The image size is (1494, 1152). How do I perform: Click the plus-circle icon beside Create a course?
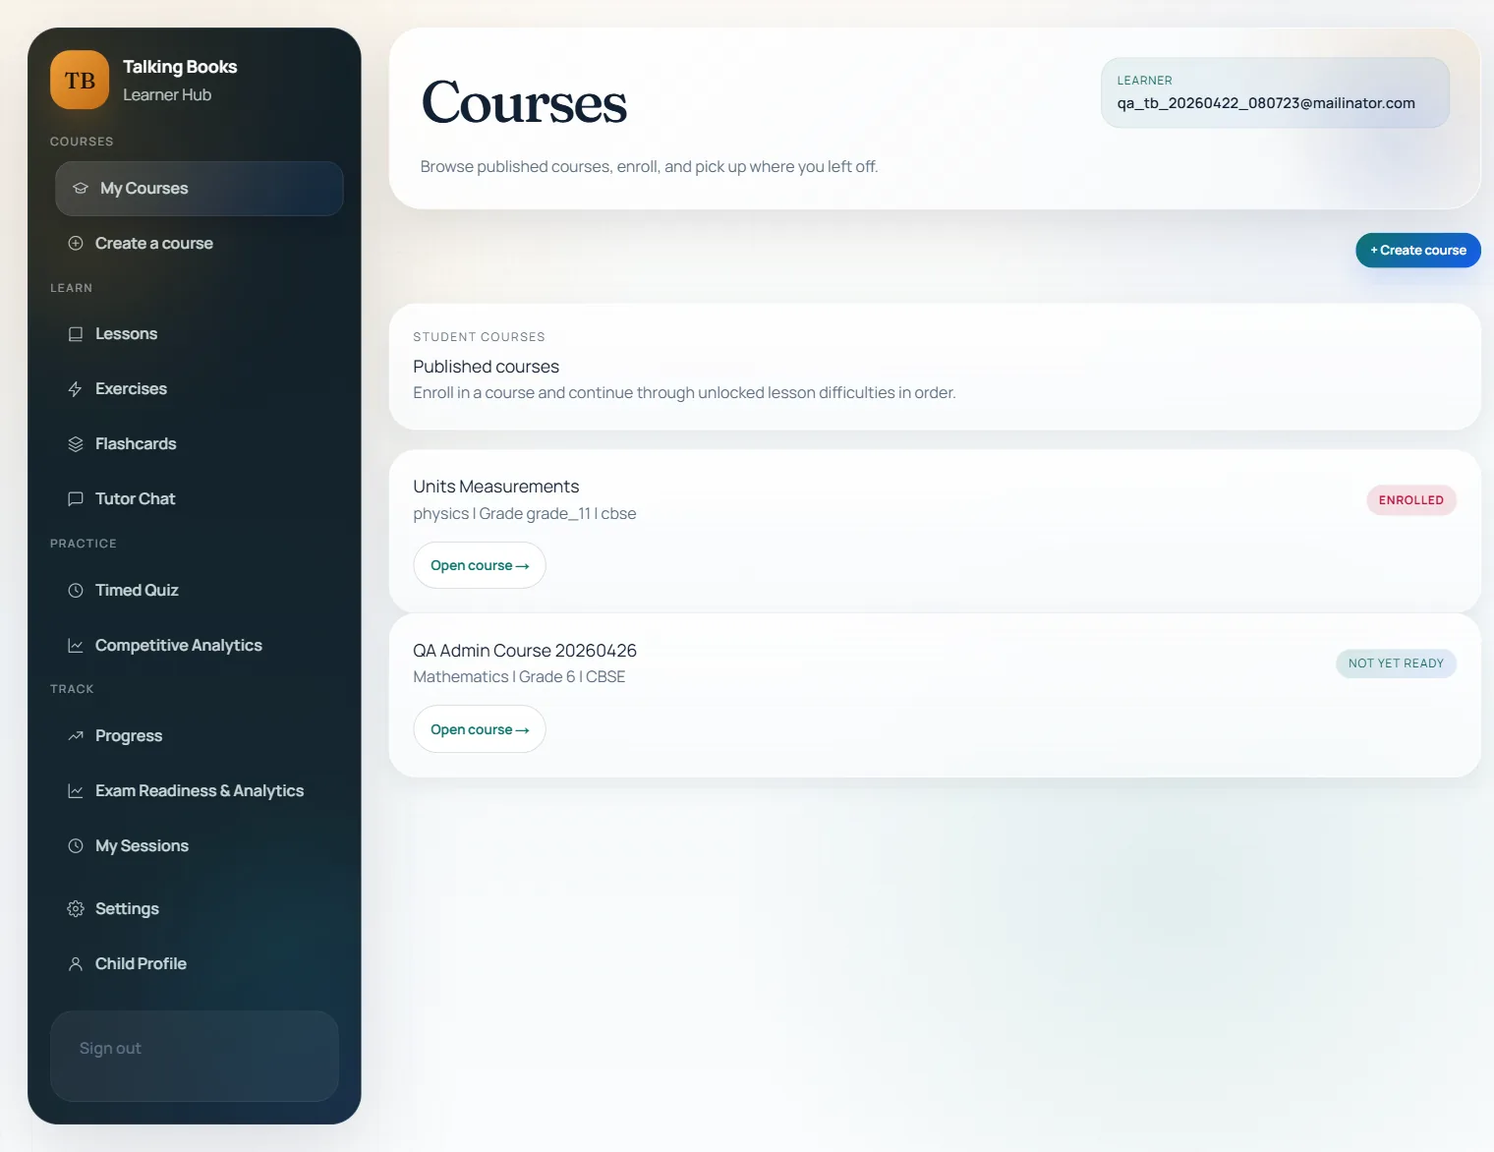(76, 244)
